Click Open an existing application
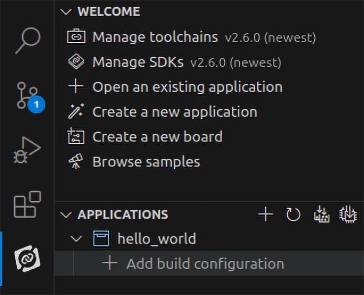The image size is (364, 295). [187, 87]
